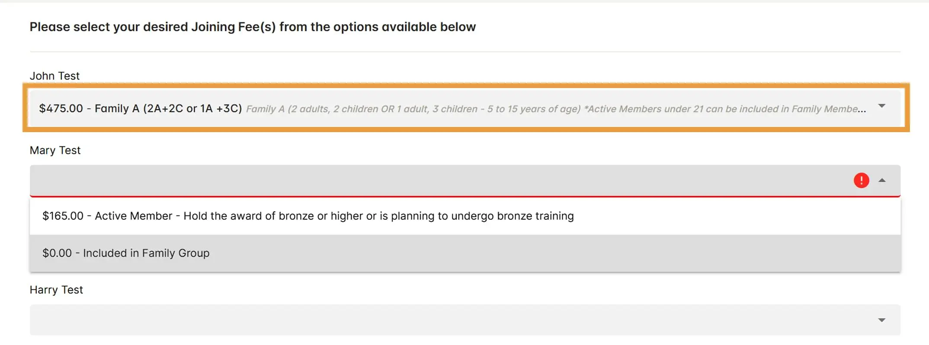Click the Mary Test name label
929x345 pixels.
point(55,150)
